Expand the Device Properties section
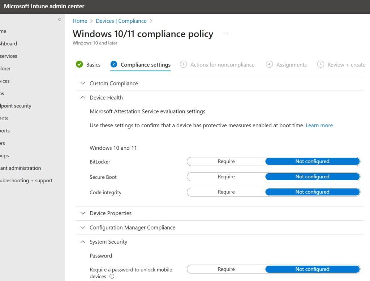This screenshot has height=281, width=370. (x=111, y=213)
